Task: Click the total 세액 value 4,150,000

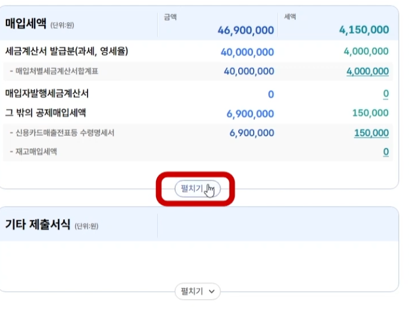Action: [x=364, y=30]
